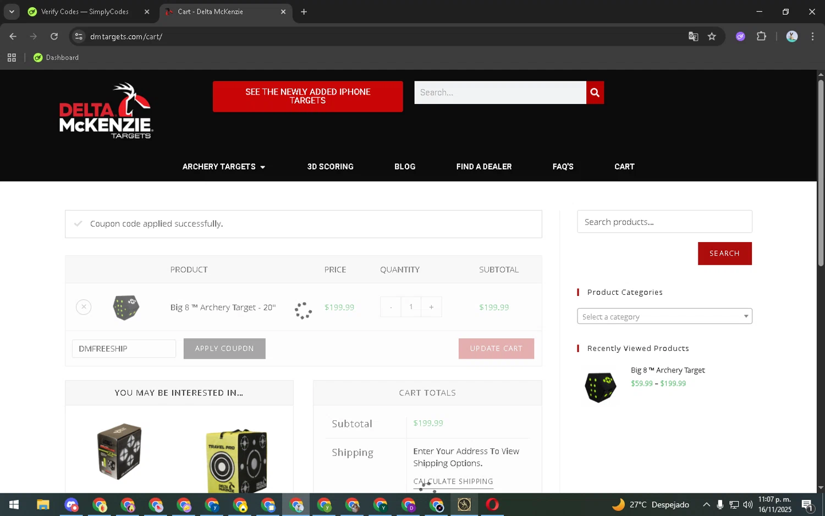The image size is (825, 516).
Task: Open the Windows Start menu
Action: pos(14,504)
